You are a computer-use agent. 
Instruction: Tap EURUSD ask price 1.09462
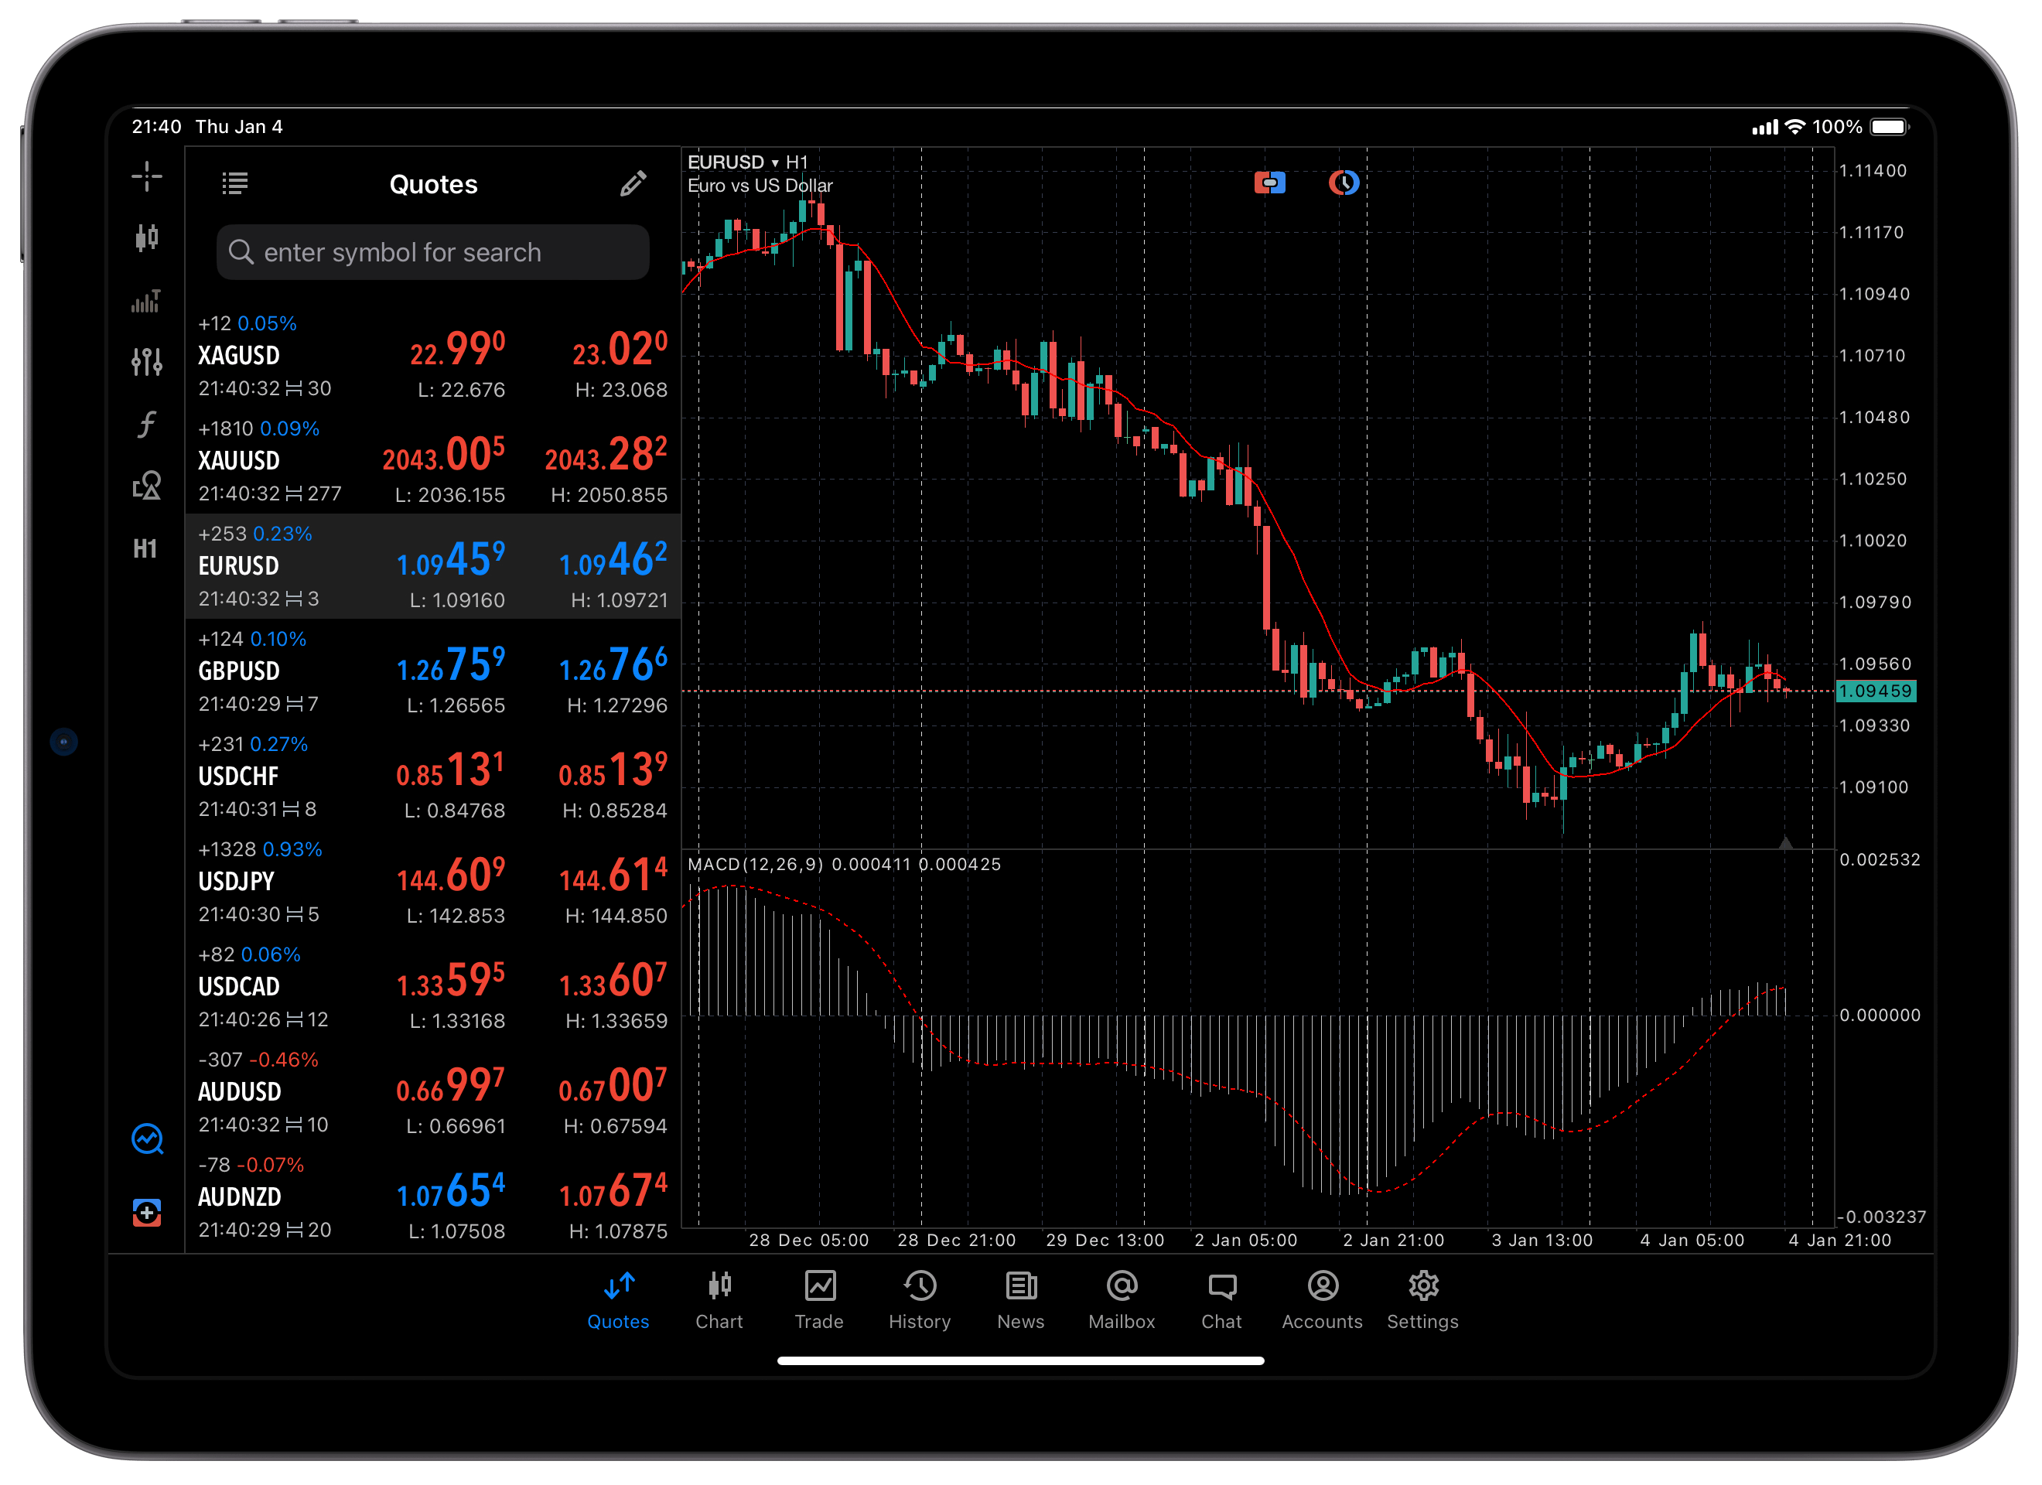tap(613, 560)
